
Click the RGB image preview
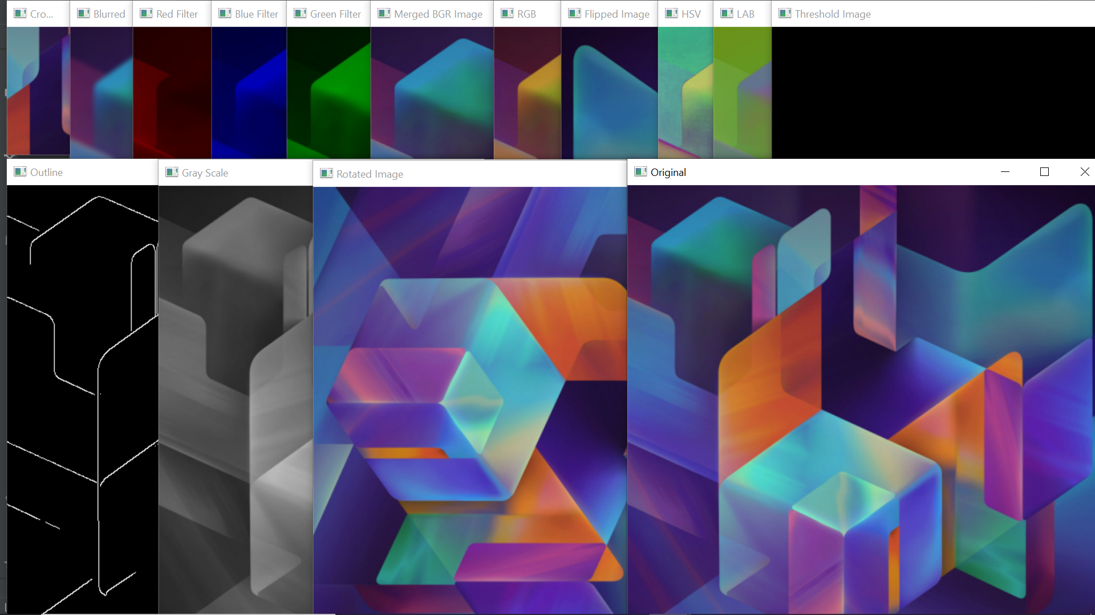point(528,93)
